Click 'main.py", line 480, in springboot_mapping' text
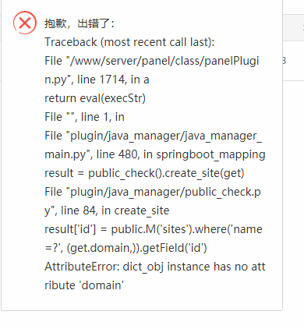 (155, 154)
